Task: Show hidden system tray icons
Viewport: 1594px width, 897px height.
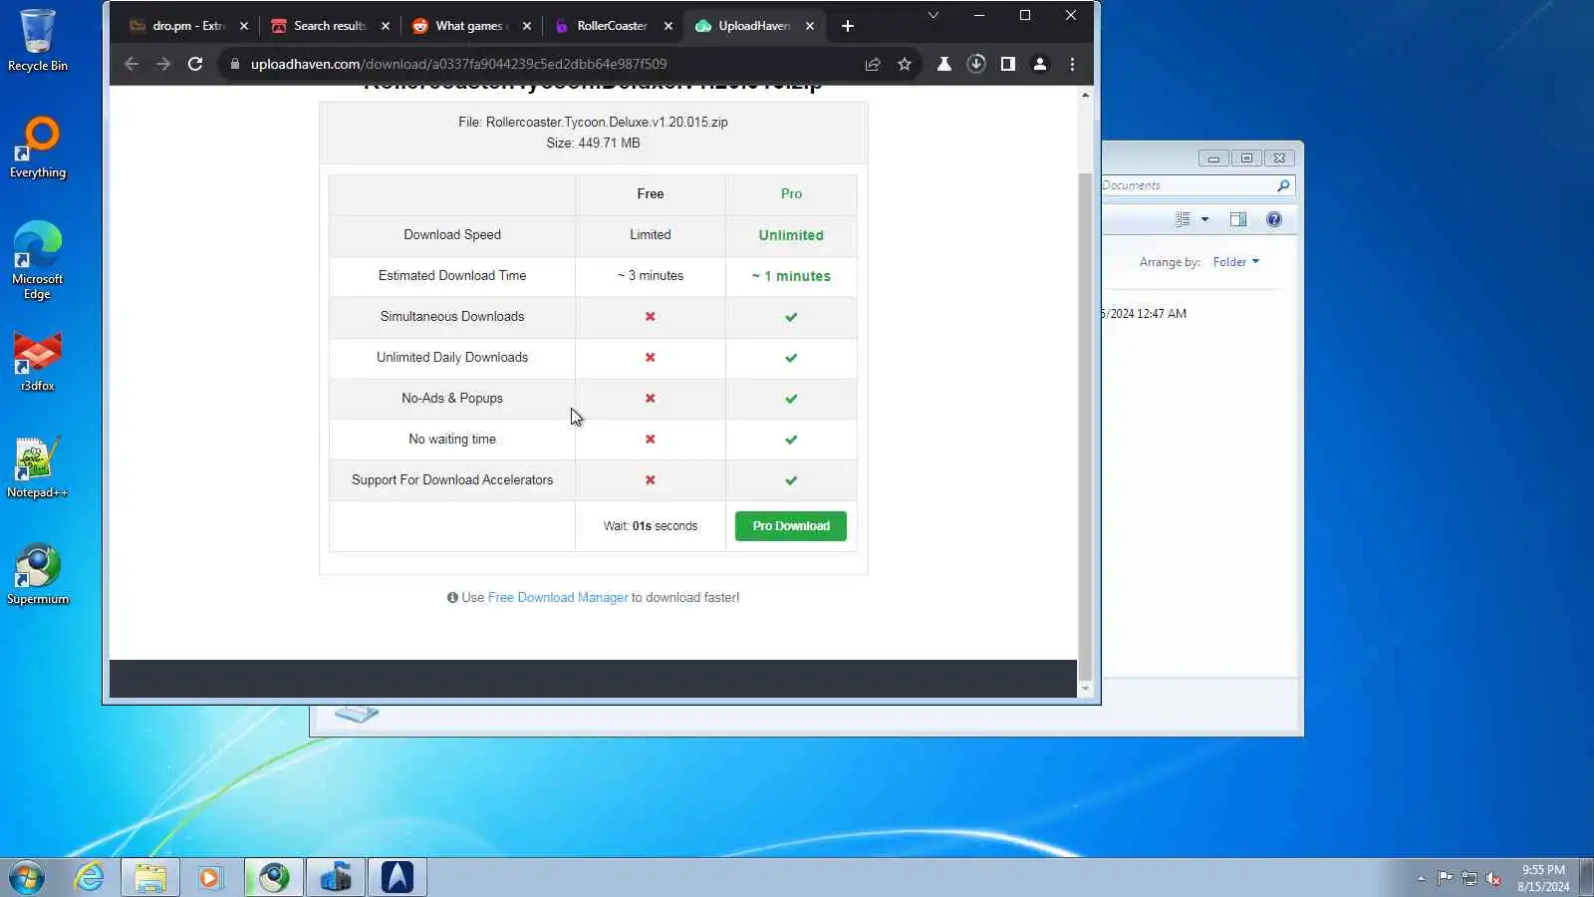Action: [x=1421, y=878]
